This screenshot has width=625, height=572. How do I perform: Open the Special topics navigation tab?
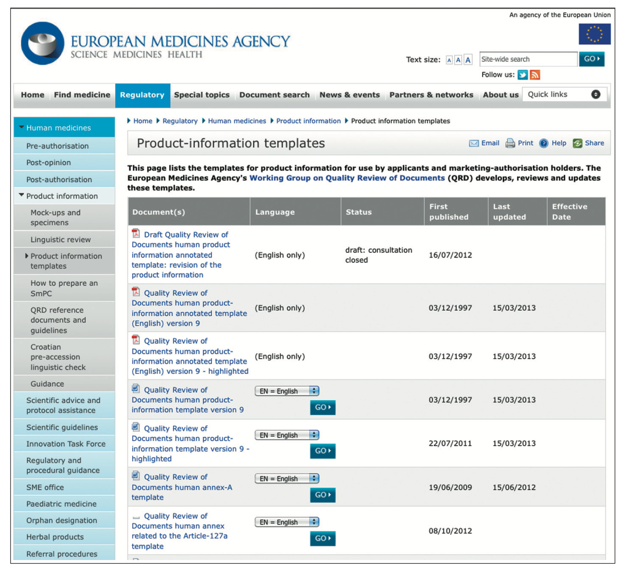coord(202,95)
